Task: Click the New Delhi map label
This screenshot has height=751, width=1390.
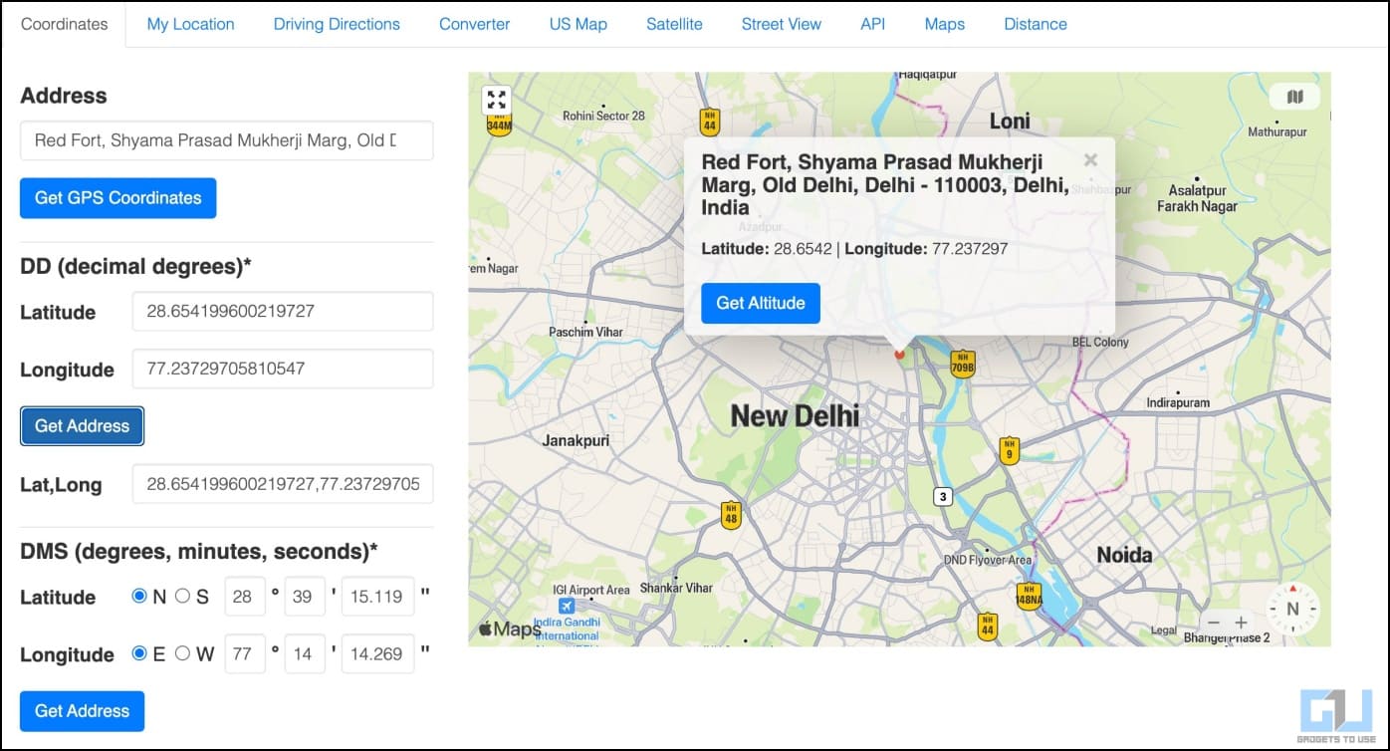Action: (795, 416)
